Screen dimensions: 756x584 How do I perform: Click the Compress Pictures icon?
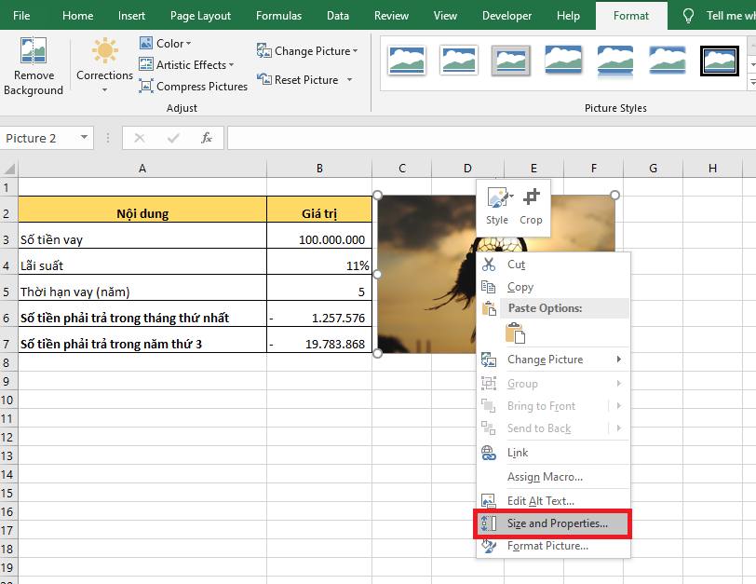click(x=146, y=87)
